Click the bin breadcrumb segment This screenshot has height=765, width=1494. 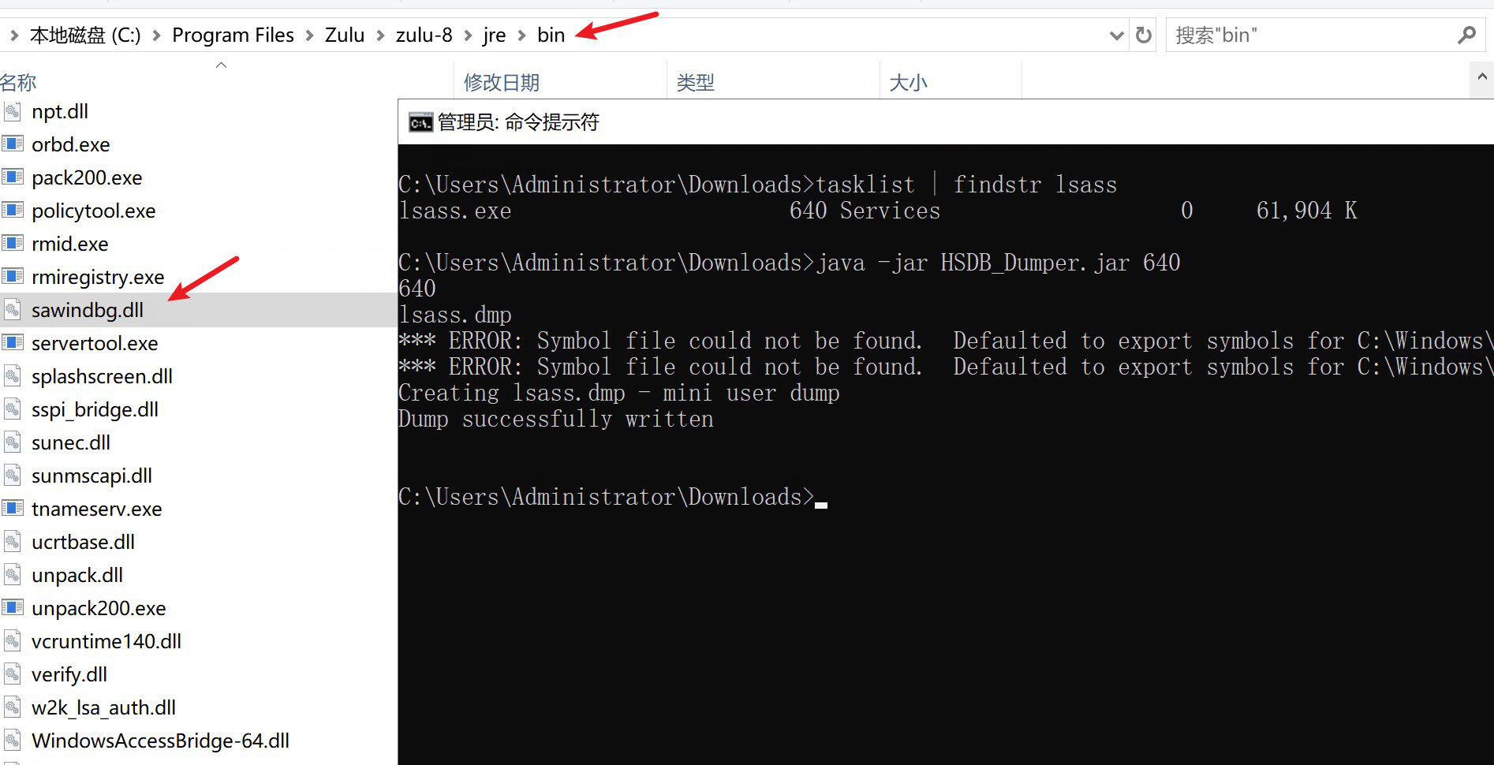[x=551, y=35]
